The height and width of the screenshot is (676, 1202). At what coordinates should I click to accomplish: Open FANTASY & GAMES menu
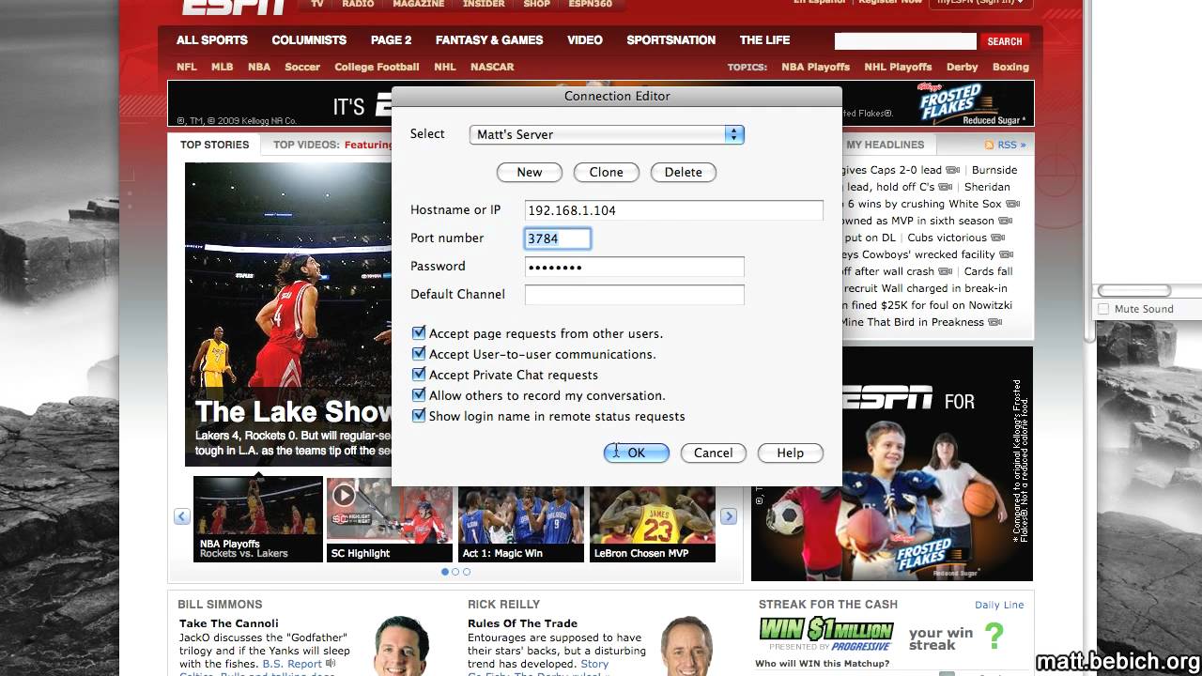pyautogui.click(x=489, y=40)
